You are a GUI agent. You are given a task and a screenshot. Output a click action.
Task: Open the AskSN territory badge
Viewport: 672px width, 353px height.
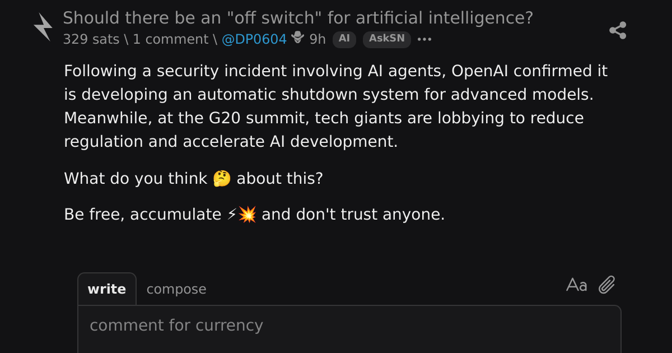(387, 39)
